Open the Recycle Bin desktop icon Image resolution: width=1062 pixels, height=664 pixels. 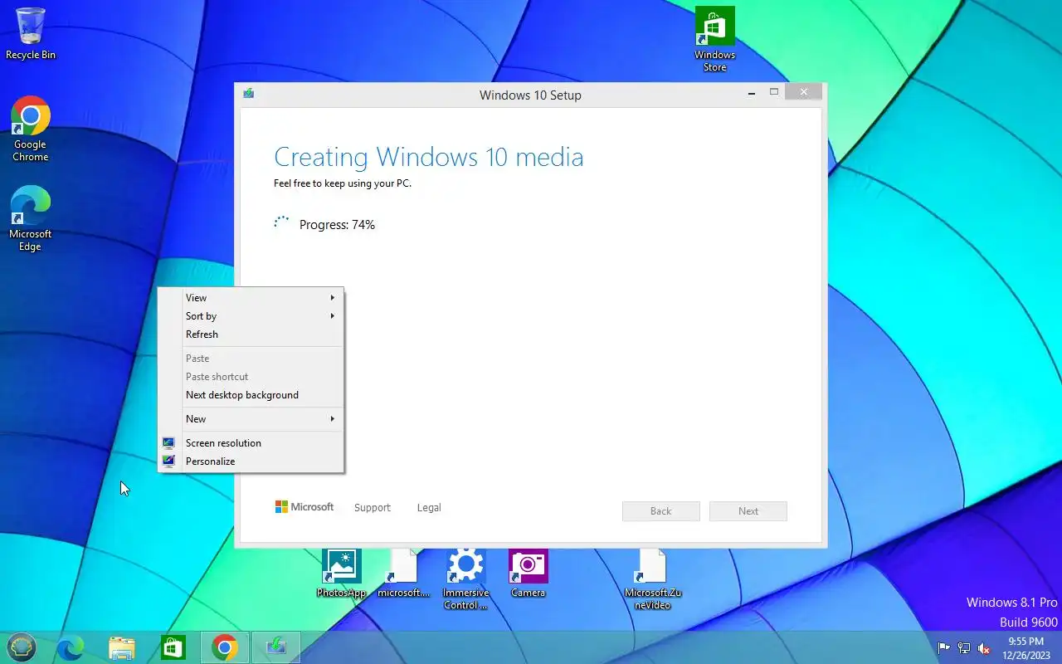pyautogui.click(x=31, y=33)
